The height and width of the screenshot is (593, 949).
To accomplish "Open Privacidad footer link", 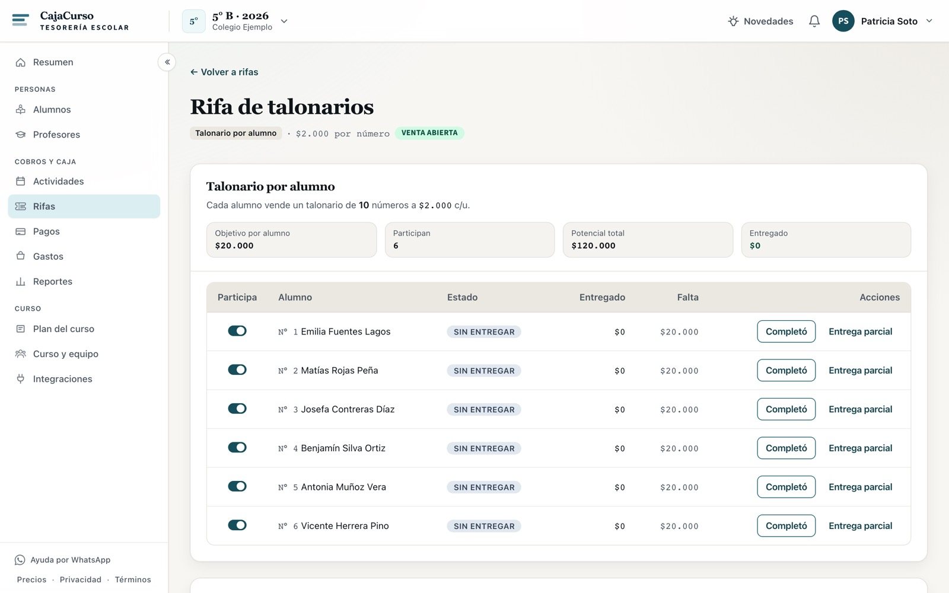I will pyautogui.click(x=80, y=579).
